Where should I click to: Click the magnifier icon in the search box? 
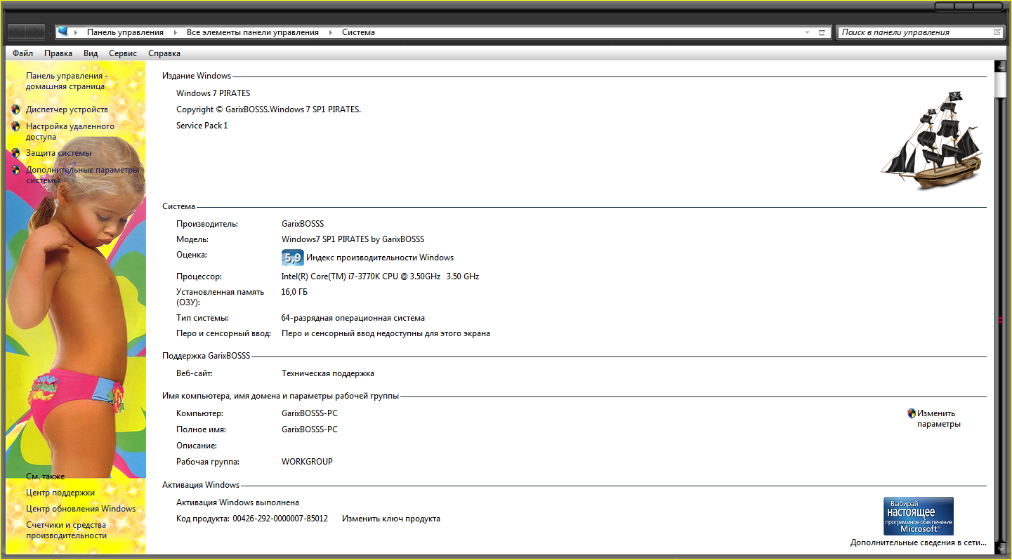(997, 32)
